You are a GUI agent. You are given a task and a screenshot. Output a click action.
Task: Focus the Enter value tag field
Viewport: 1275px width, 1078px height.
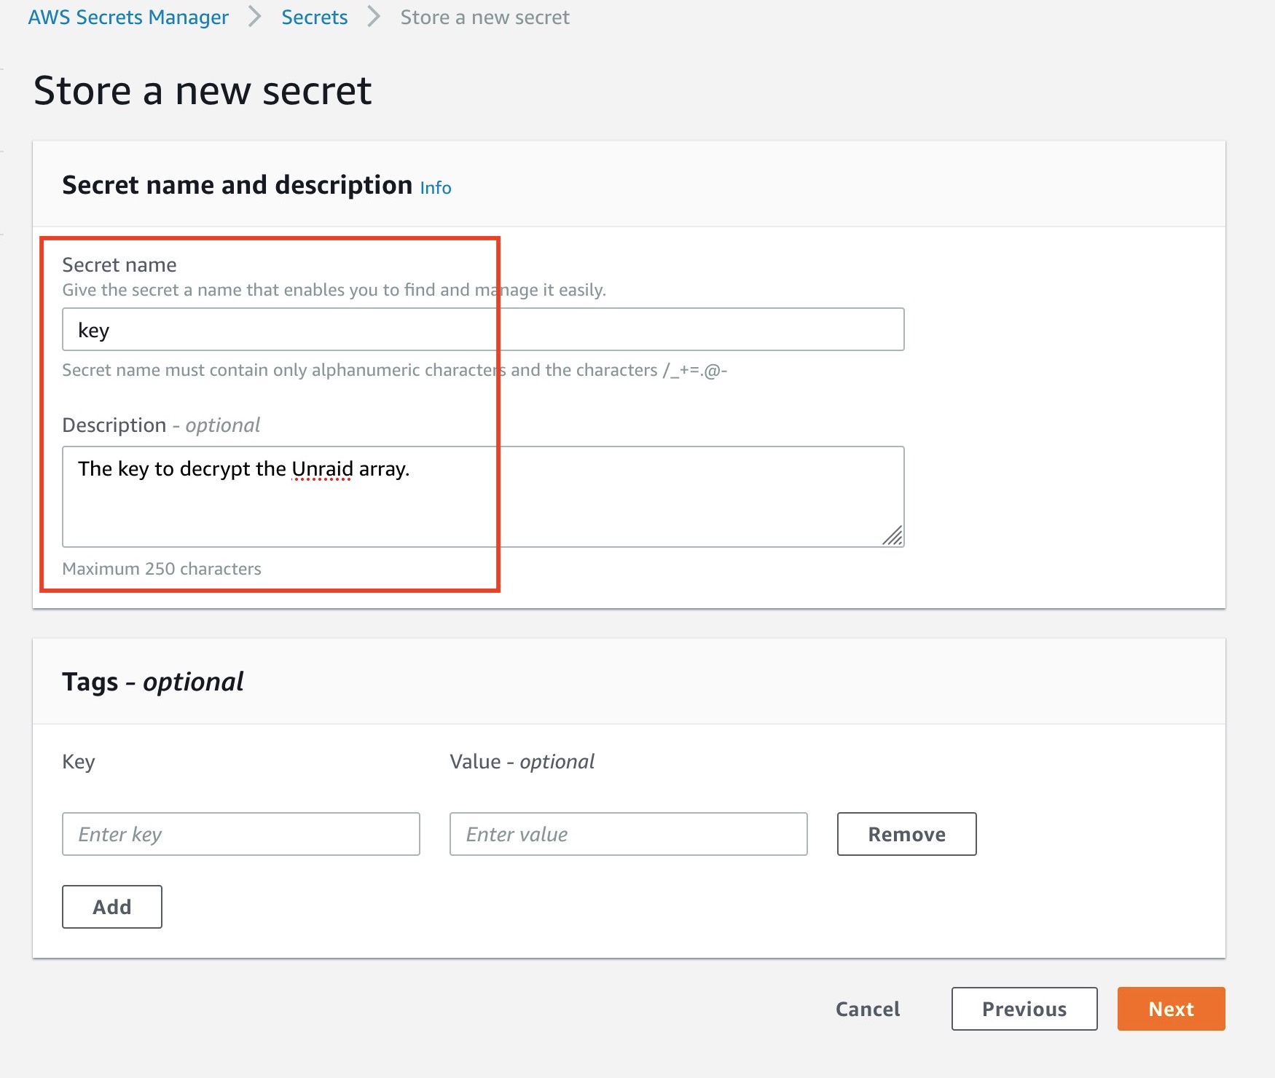[628, 834]
